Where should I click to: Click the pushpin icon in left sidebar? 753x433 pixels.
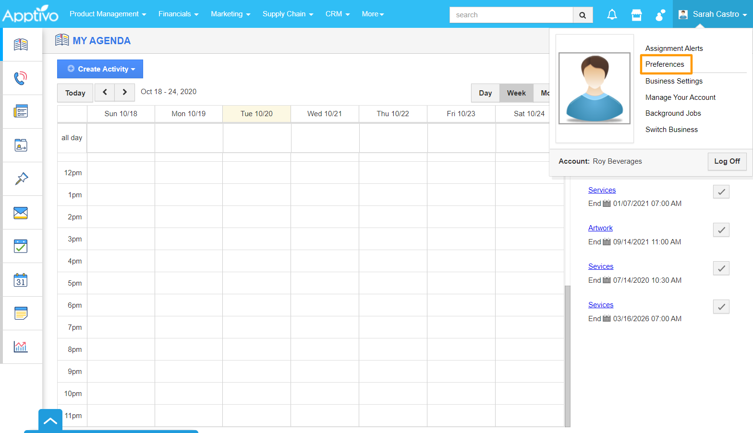pyautogui.click(x=21, y=179)
